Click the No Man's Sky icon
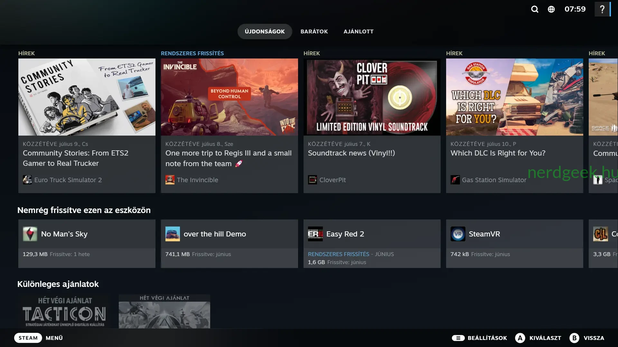618x347 pixels. [30, 234]
